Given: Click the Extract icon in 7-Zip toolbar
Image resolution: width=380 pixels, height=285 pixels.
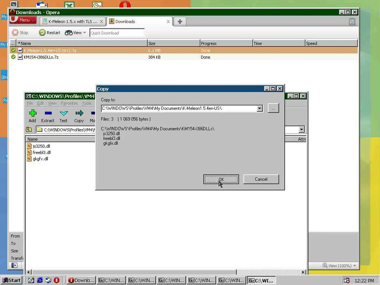Looking at the screenshot, I should (48, 116).
